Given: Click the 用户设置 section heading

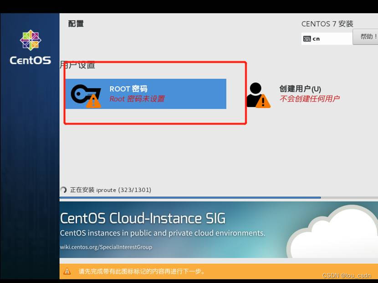Looking at the screenshot, I should 77,65.
